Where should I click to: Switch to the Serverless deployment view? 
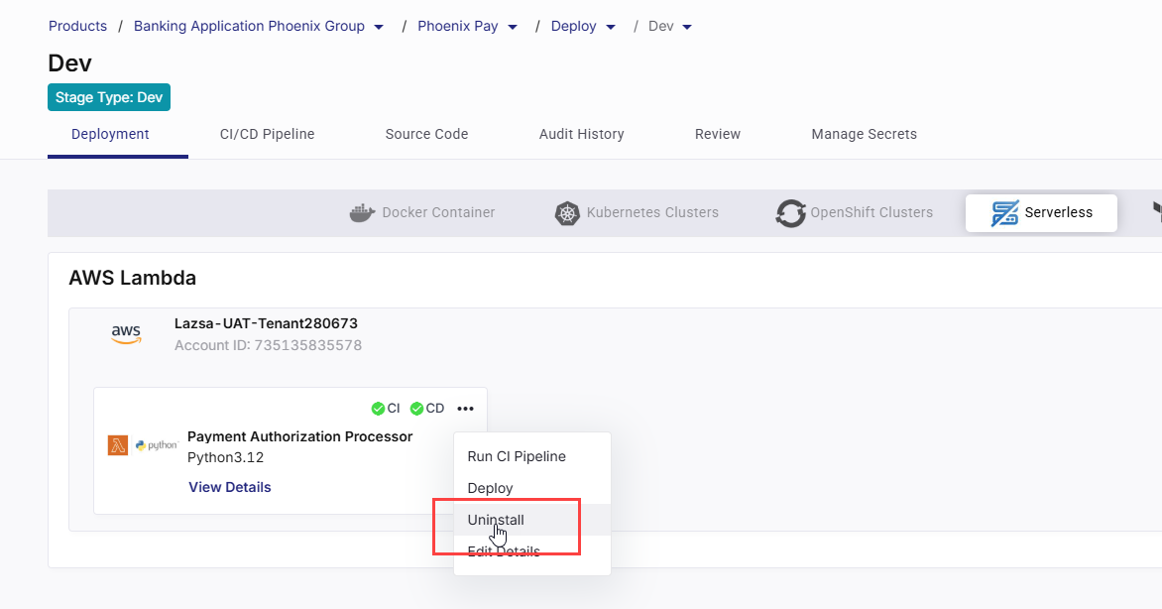tap(1041, 212)
